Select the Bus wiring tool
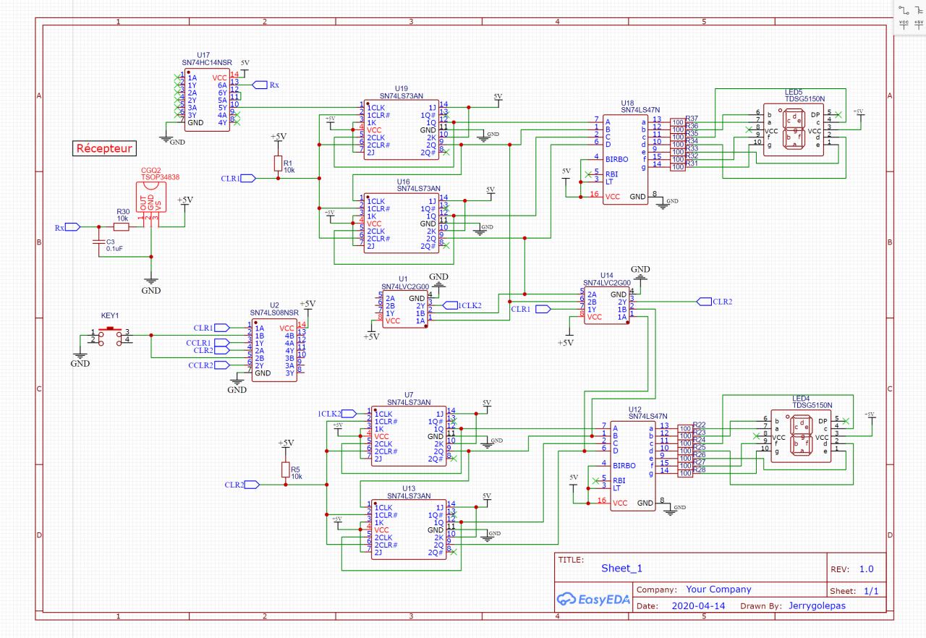The width and height of the screenshot is (926, 638). coord(917,9)
